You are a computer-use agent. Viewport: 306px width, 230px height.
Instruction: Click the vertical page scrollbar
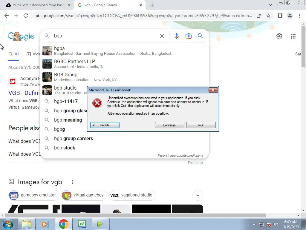point(304,47)
